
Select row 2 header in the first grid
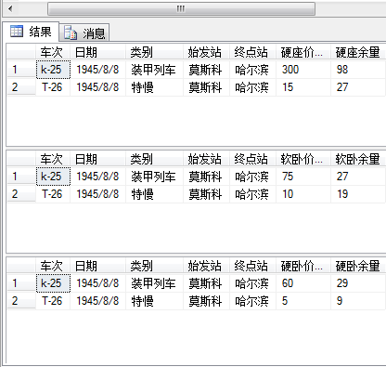pos(21,87)
